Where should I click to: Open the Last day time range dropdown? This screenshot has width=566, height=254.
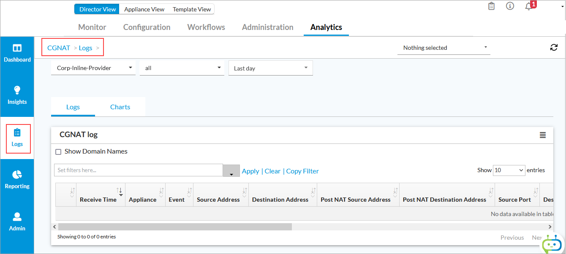tap(270, 68)
